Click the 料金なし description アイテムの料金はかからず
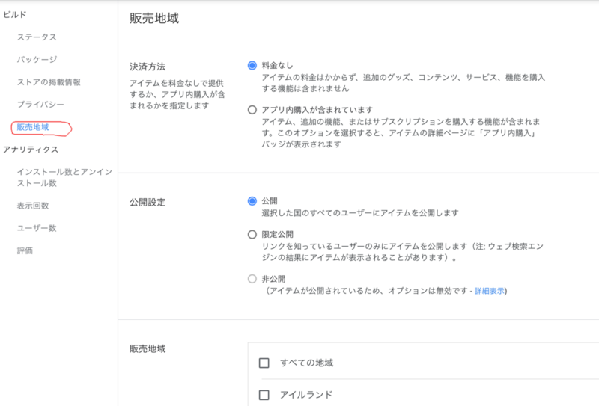This screenshot has height=406, width=599. pyautogui.click(x=404, y=83)
